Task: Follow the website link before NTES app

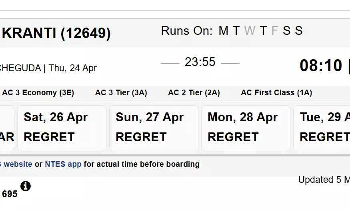Action: (18, 164)
